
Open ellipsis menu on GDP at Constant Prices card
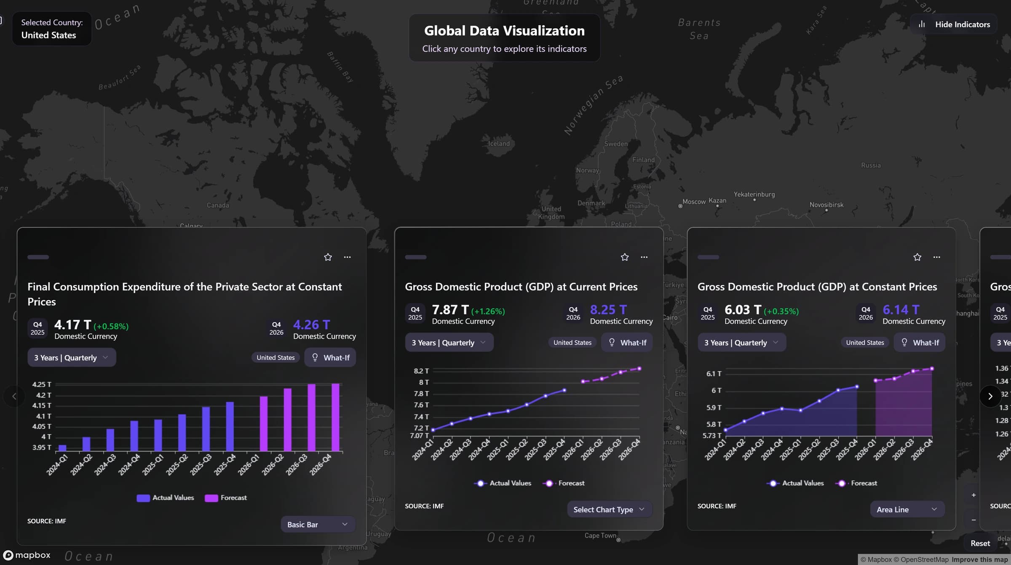tap(936, 257)
